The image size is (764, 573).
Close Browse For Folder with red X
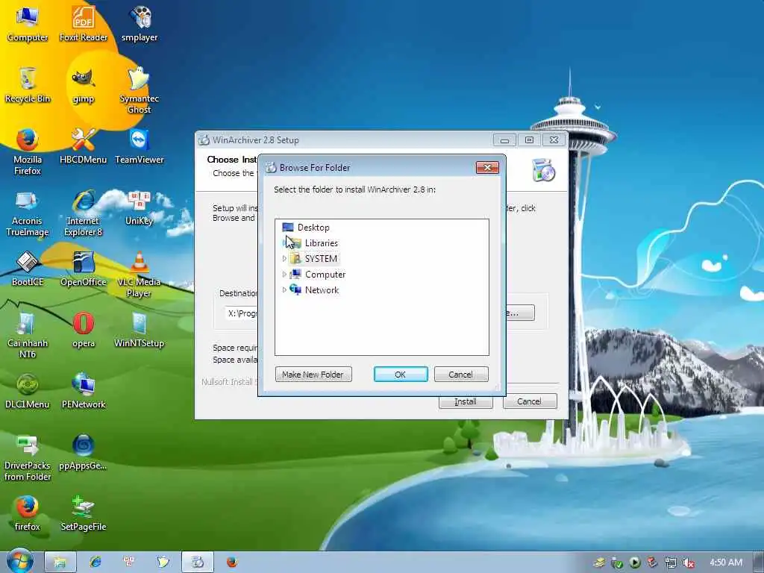487,168
